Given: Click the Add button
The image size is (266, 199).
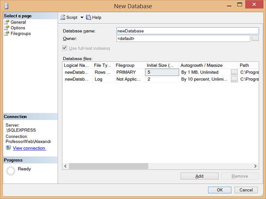Looking at the screenshot, I should (199, 176).
